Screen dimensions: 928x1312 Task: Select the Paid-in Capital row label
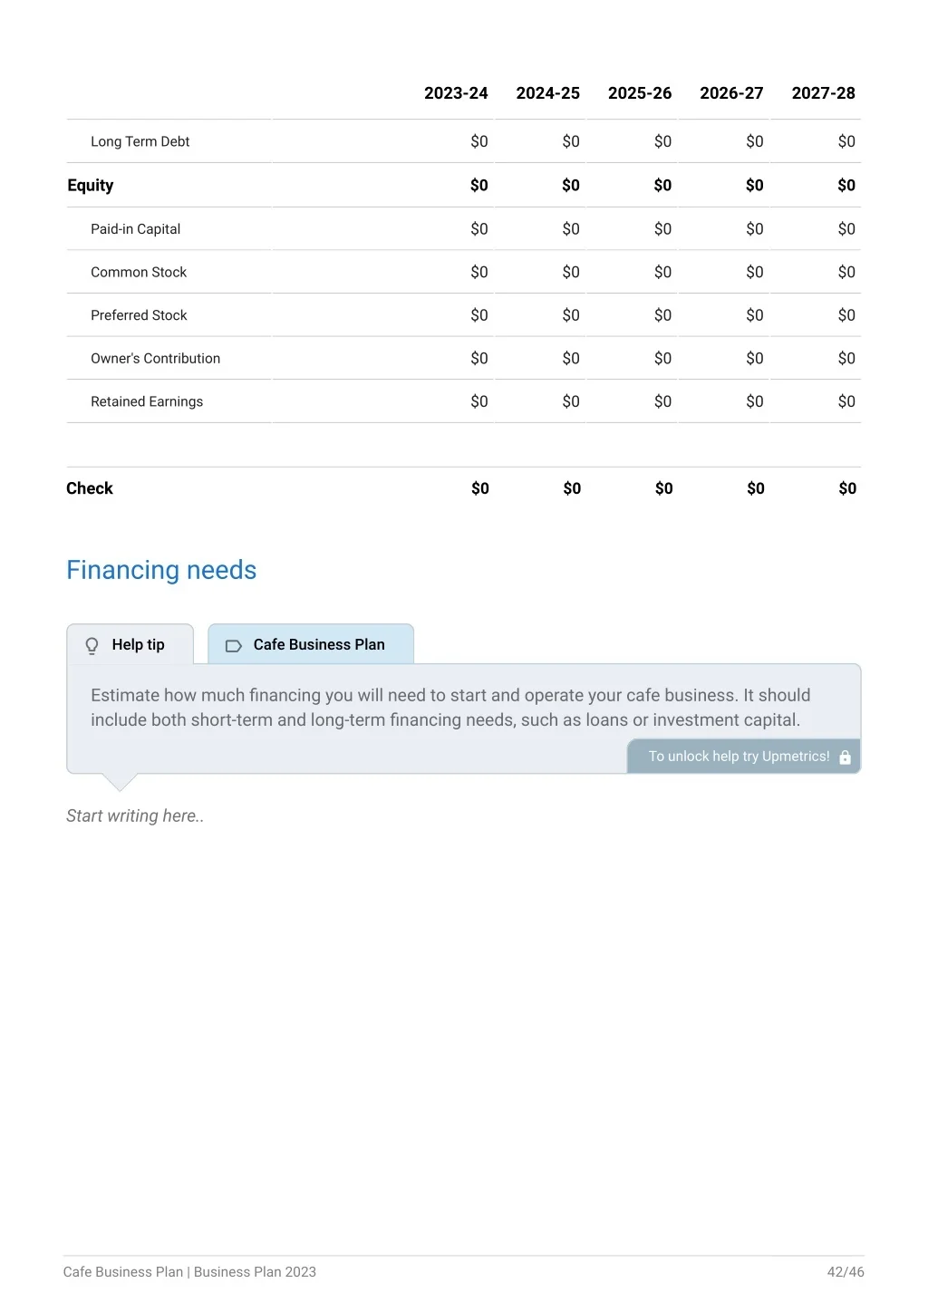[136, 229]
